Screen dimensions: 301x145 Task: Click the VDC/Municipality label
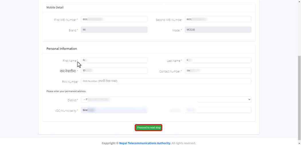[x=67, y=111]
